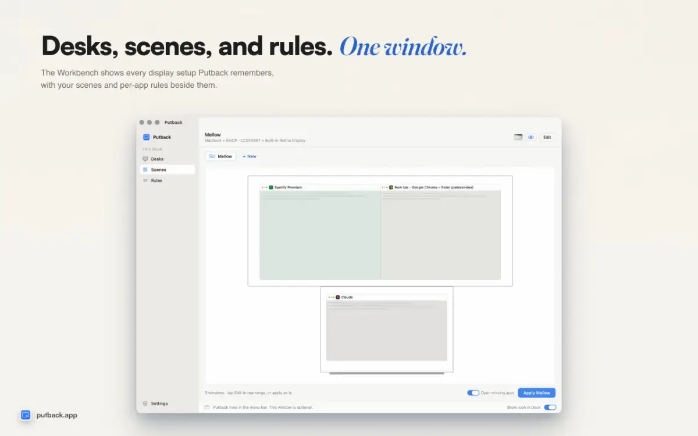This screenshot has width=698, height=436.
Task: Click the Macbook display setup subtitle text
Action: [255, 141]
